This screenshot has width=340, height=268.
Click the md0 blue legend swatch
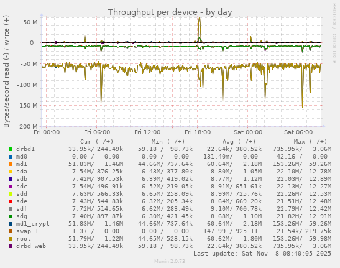click(x=11, y=157)
